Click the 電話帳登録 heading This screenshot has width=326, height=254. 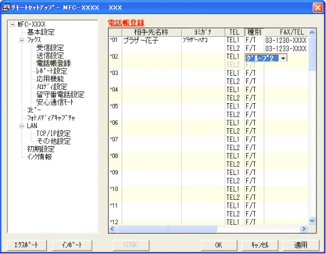[126, 23]
